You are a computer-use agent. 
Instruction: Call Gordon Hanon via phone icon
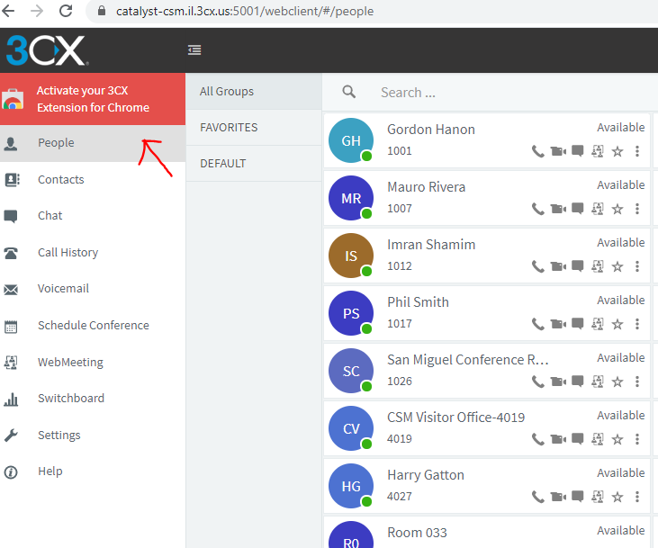click(537, 151)
